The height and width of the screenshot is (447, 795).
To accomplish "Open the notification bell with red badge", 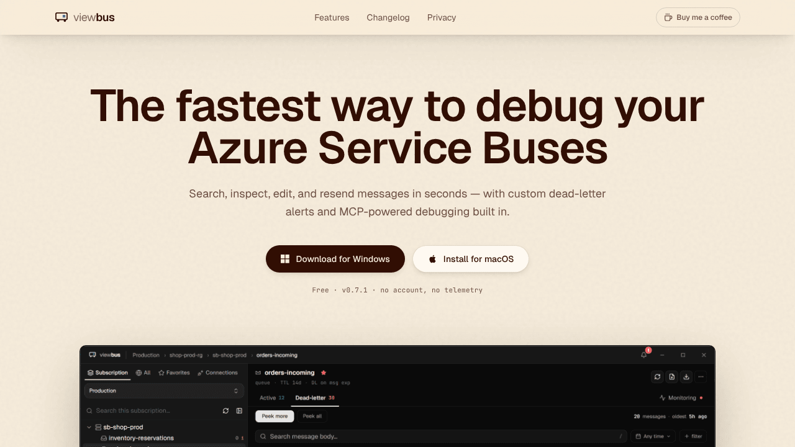I will tap(644, 354).
